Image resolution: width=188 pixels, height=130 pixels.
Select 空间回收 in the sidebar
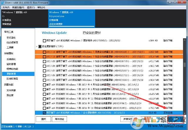(11, 38)
